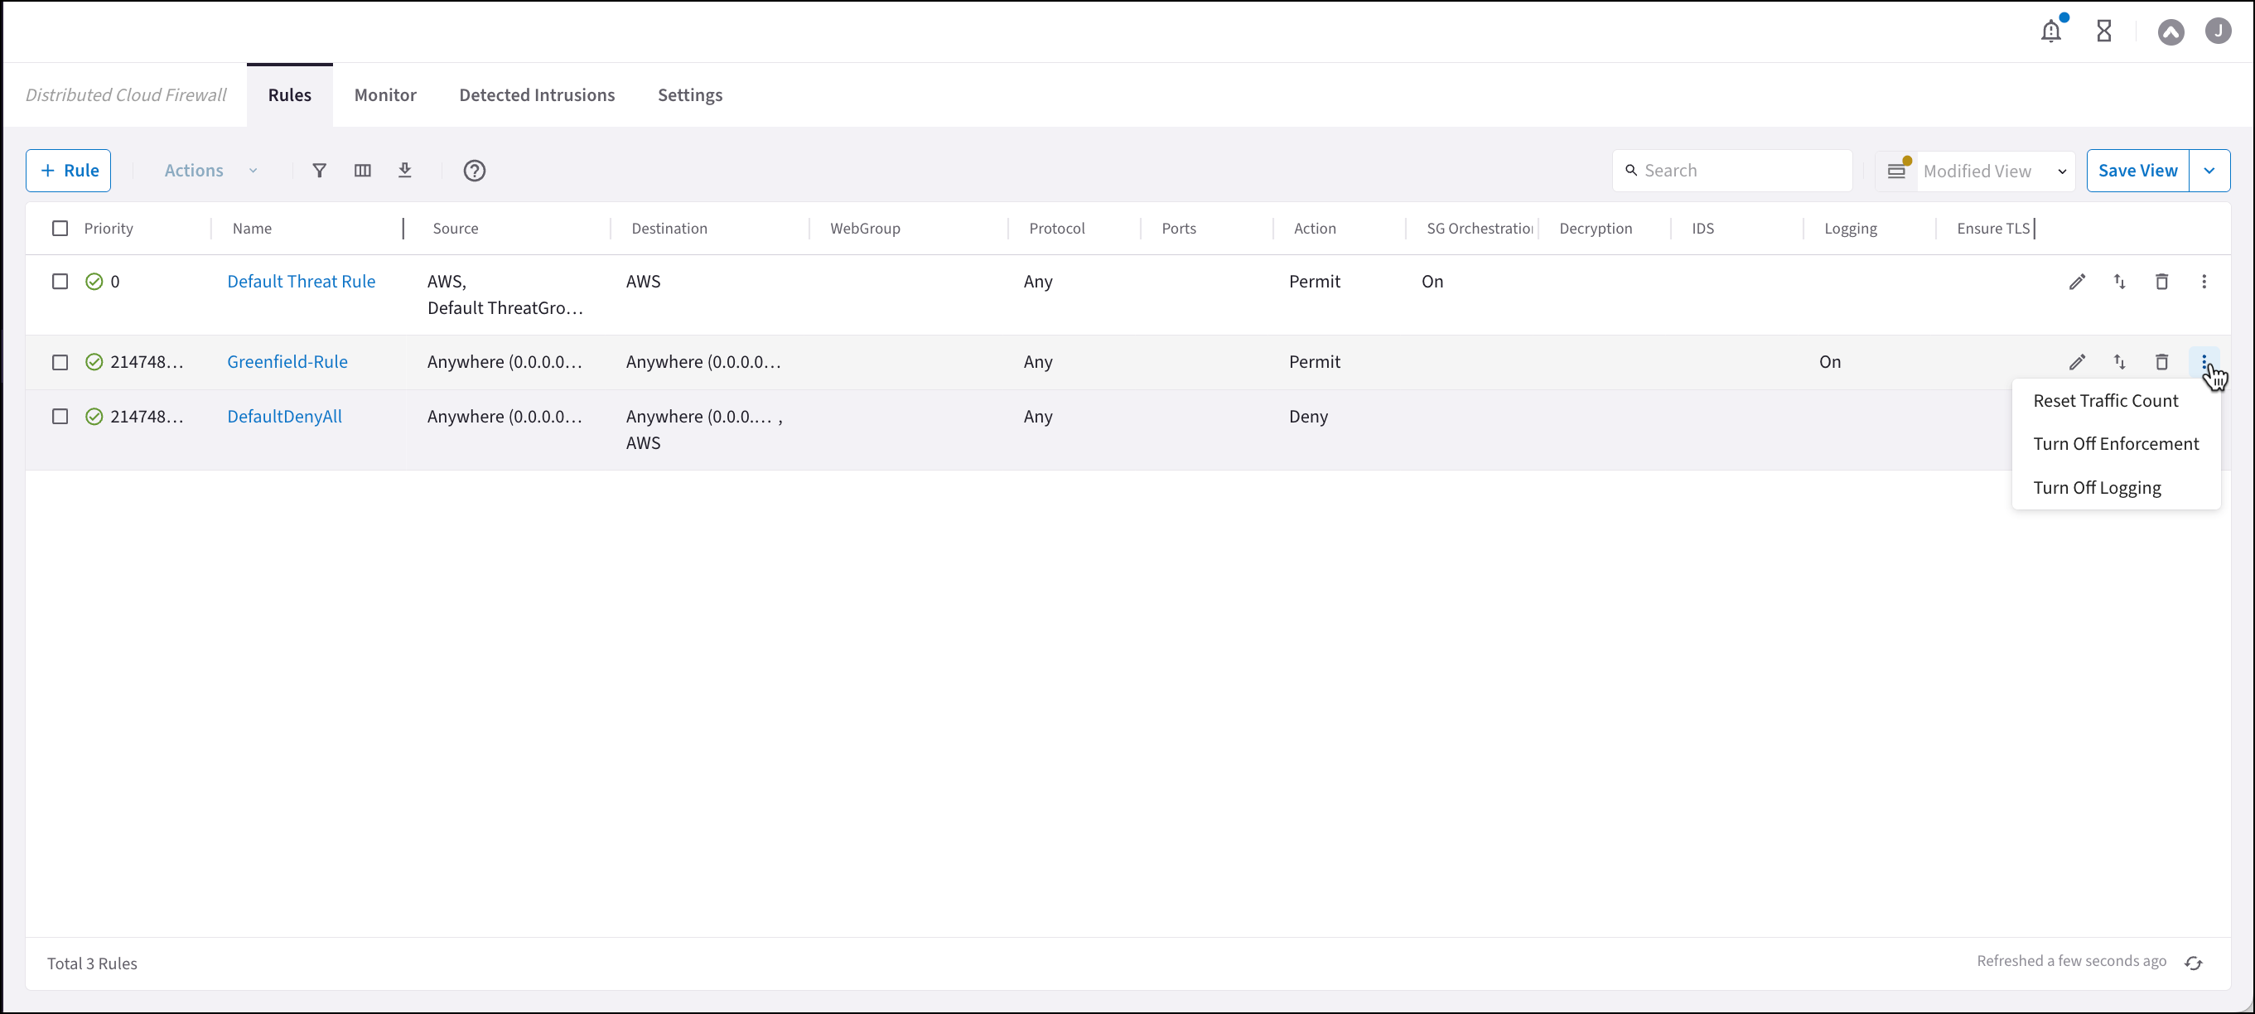The height and width of the screenshot is (1014, 2255).
Task: Check the select-all checkbox in the header
Action: (x=60, y=228)
